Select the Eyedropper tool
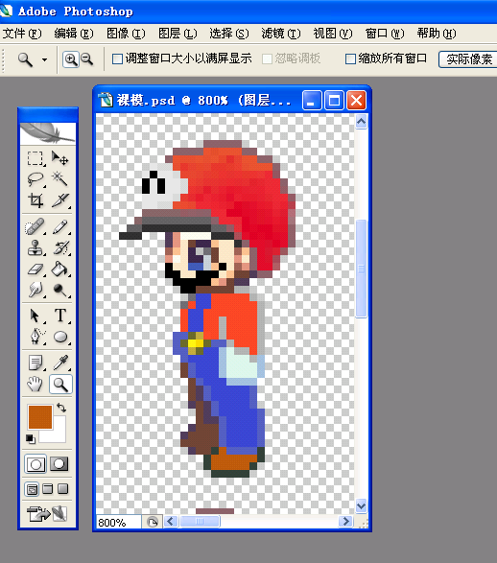Viewport: 497px width, 563px height. [60, 363]
